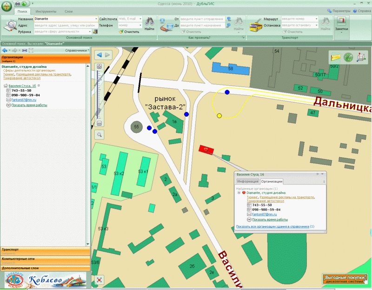Open Остановка field dropdown arrow
The height and width of the screenshot is (290, 372).
click(317, 25)
